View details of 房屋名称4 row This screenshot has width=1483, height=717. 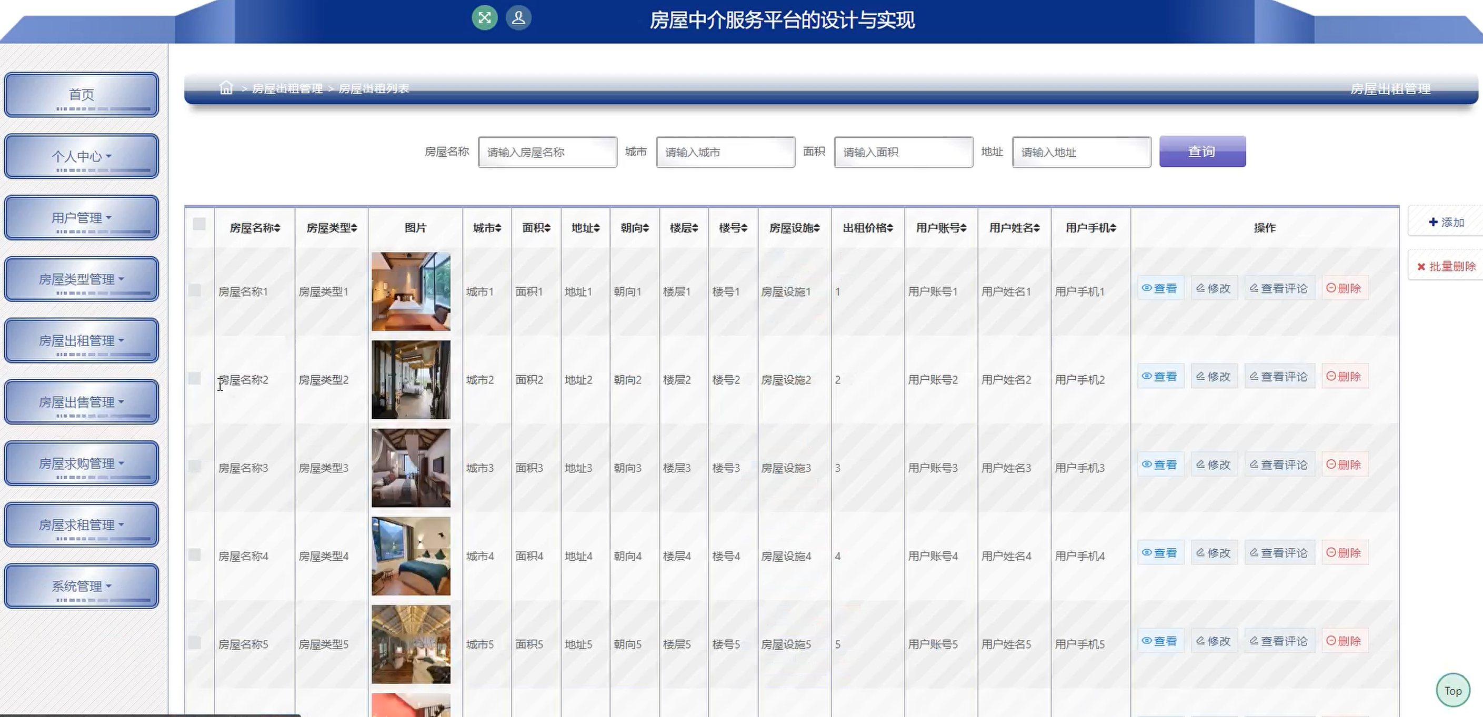(x=1160, y=552)
